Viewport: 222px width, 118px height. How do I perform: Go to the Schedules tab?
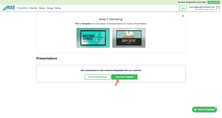point(33,8)
